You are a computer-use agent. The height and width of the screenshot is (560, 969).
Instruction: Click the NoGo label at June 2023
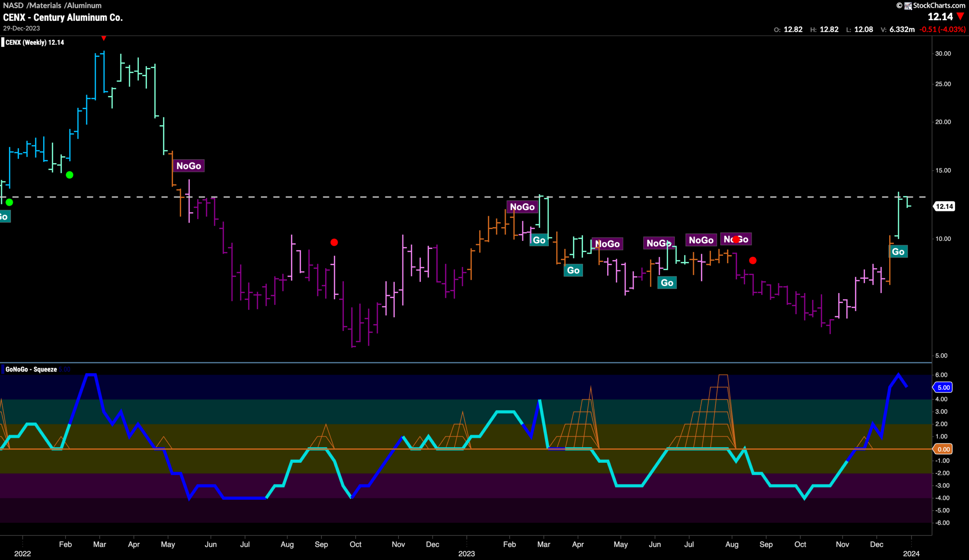(659, 243)
